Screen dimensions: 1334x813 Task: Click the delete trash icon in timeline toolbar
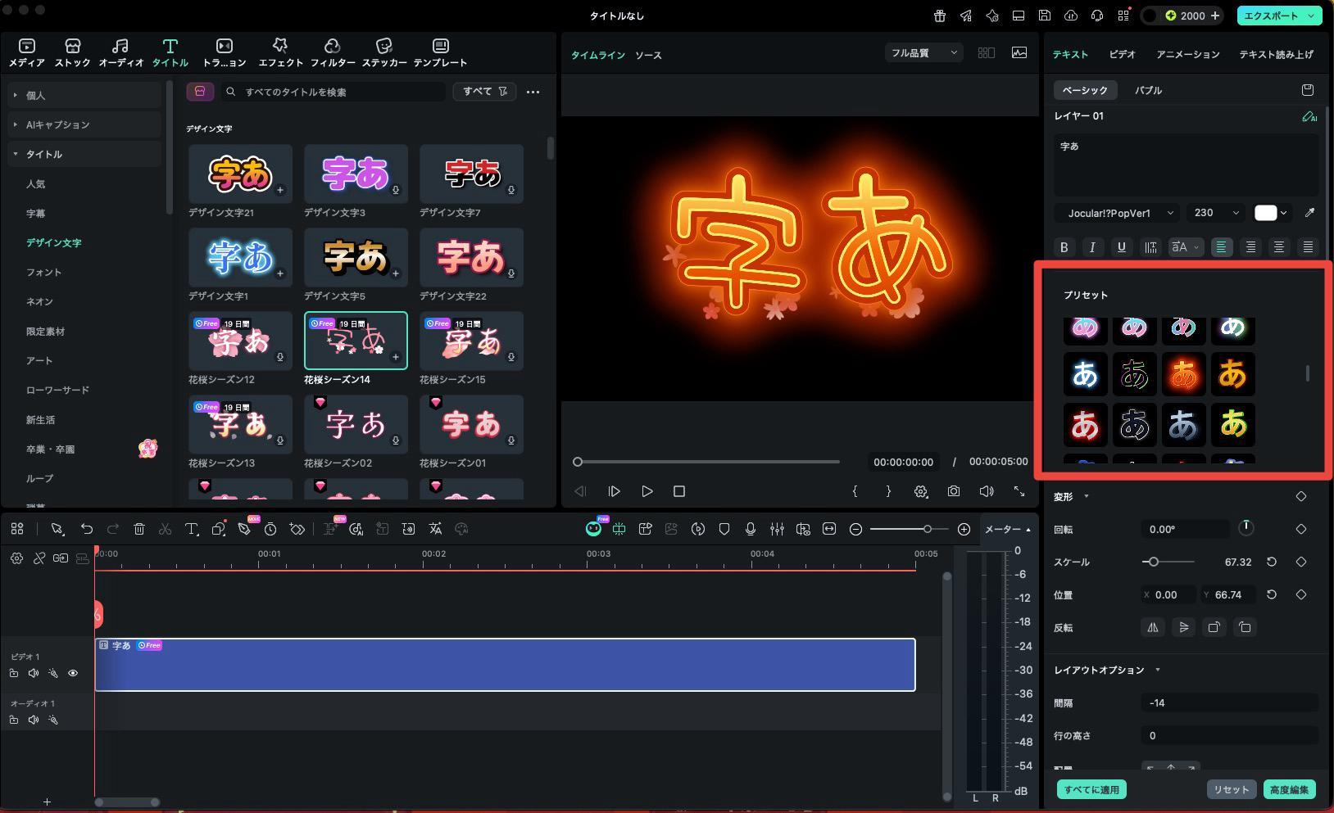tap(139, 530)
